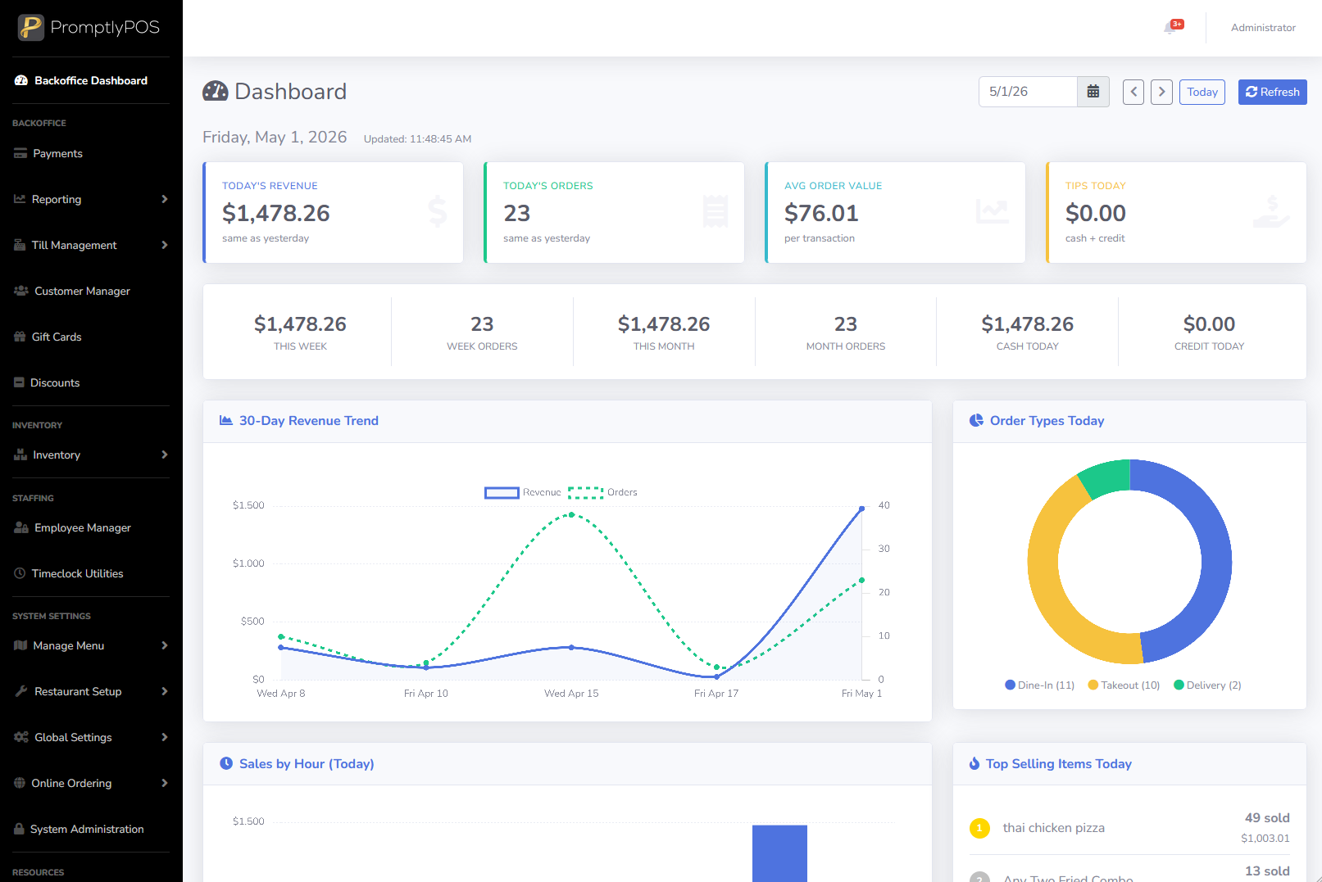The image size is (1322, 882).
Task: Expand the Reporting submenu chevron
Action: [165, 199]
